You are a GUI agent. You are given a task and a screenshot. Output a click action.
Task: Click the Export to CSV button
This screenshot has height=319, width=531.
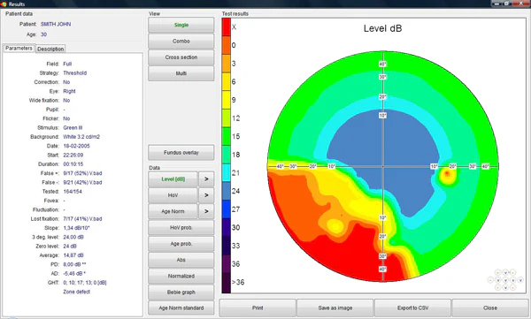[x=412, y=308]
